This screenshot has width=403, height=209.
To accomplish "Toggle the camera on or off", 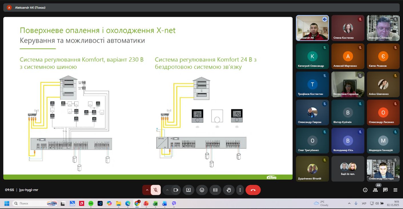I will (176, 190).
